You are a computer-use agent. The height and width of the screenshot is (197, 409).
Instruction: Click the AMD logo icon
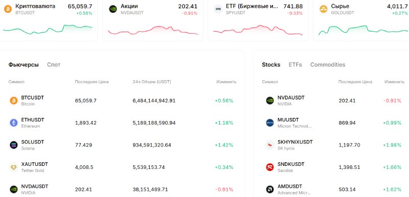coord(270,189)
